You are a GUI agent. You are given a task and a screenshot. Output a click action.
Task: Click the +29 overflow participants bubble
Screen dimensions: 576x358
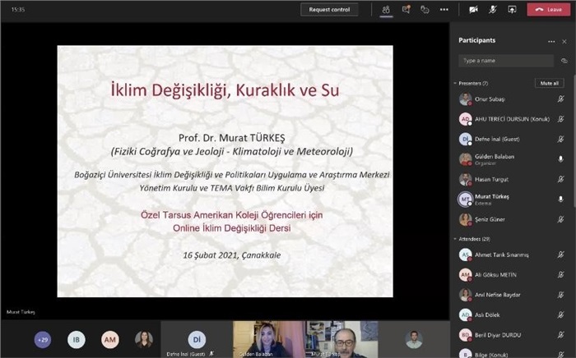point(43,340)
